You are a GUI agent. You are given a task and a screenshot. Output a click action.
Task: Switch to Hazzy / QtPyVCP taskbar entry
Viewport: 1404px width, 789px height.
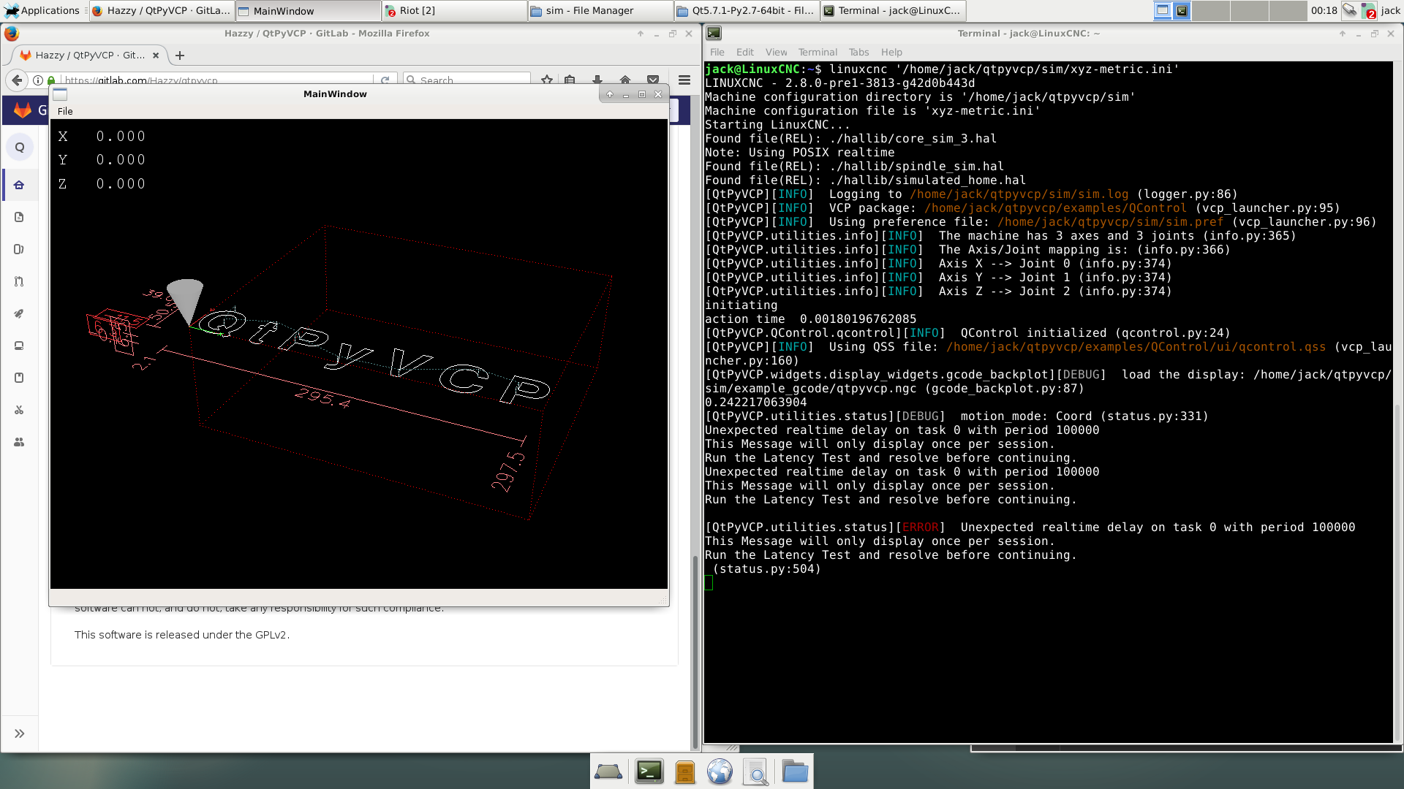[162, 10]
